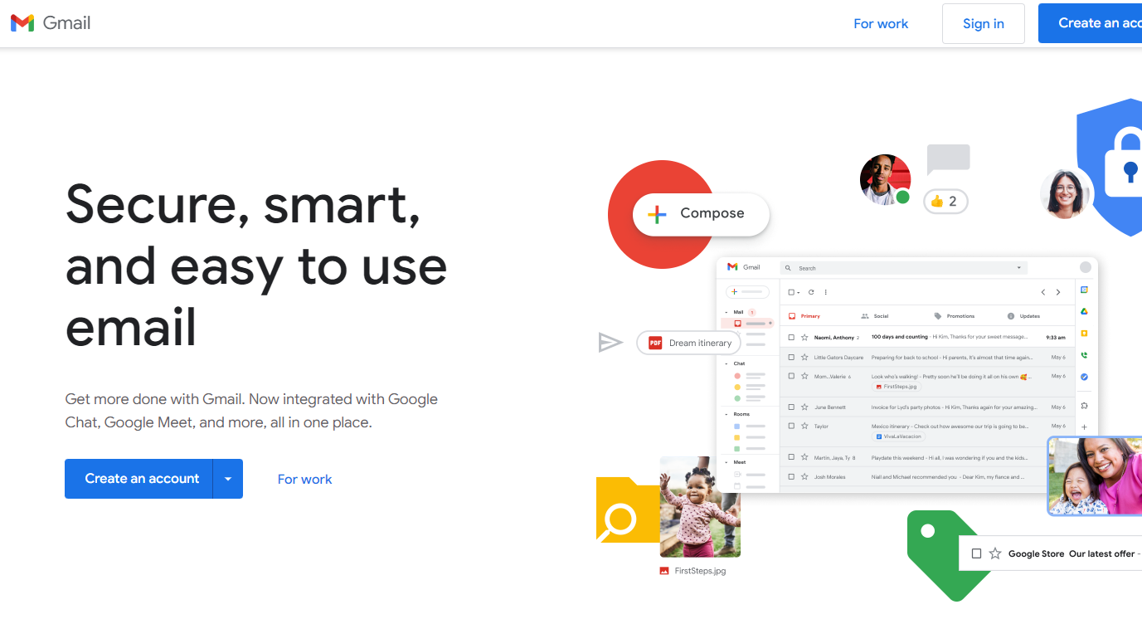Click the man's avatar with green status

point(885,179)
